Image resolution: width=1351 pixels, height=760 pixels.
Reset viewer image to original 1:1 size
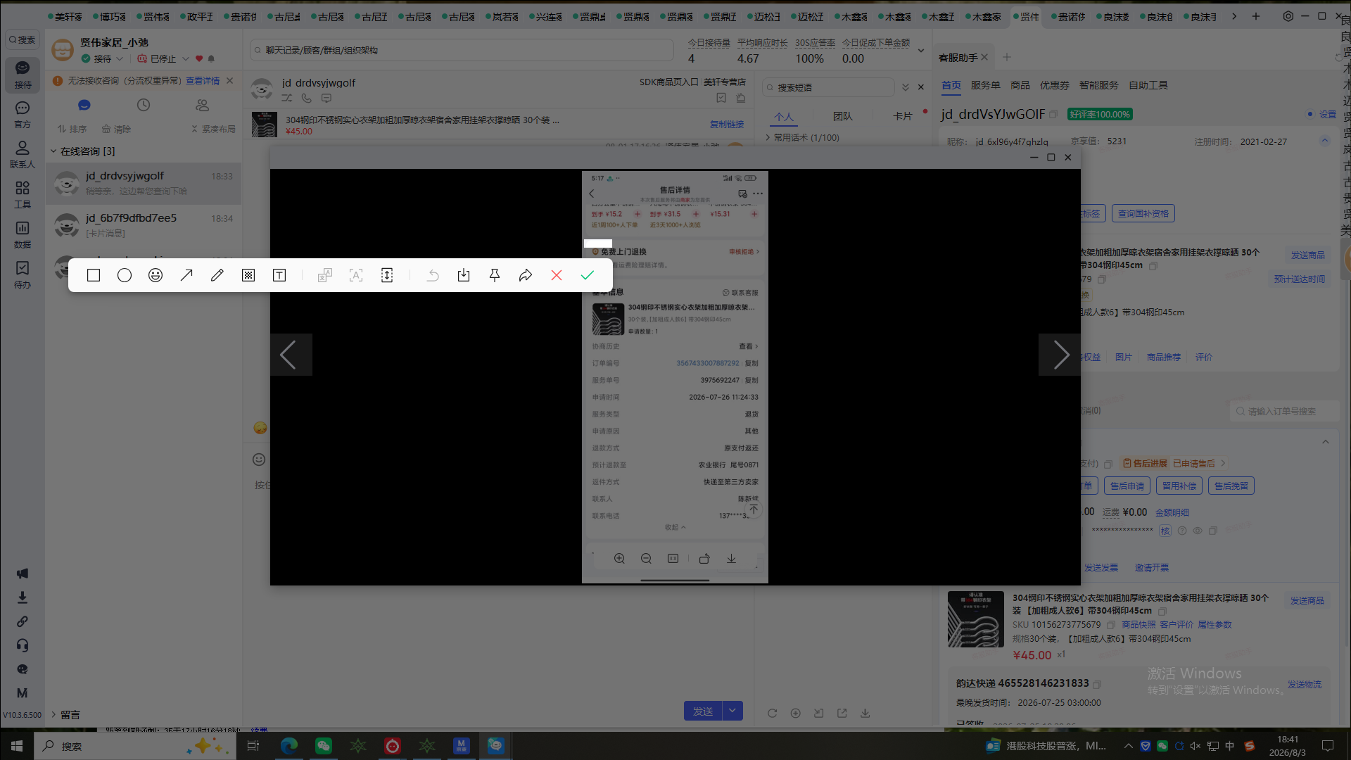[x=673, y=558]
